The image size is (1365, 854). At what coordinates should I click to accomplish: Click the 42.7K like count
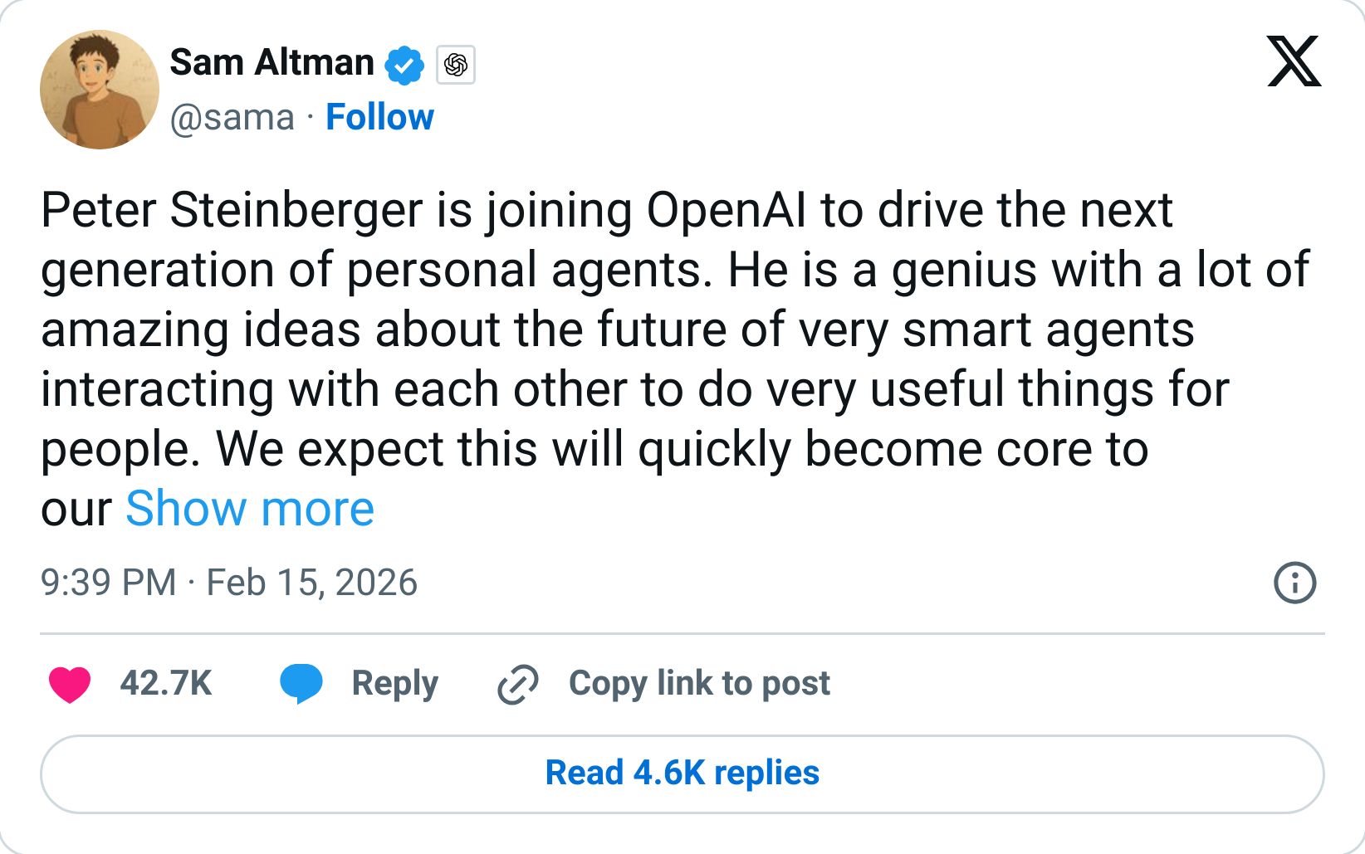point(164,683)
